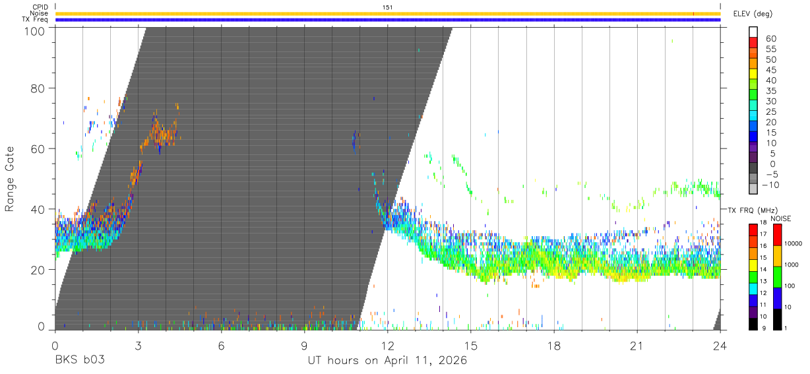Click the 30 tick on ELEV colorbar
The image size is (810, 374).
770,101
